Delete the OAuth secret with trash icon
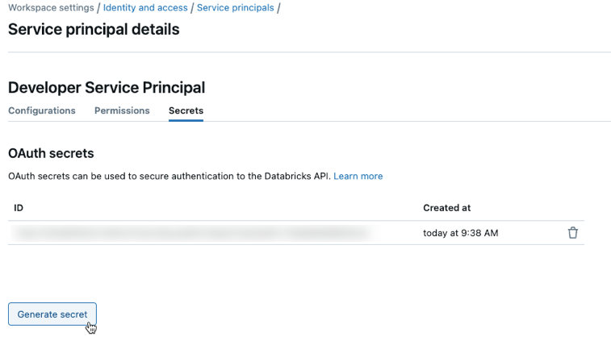This screenshot has height=345, width=611. tap(573, 233)
